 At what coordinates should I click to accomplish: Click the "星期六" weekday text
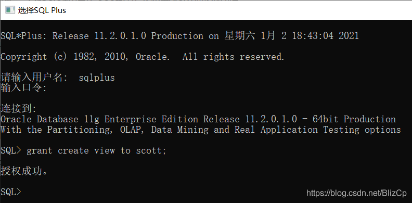[x=240, y=35]
